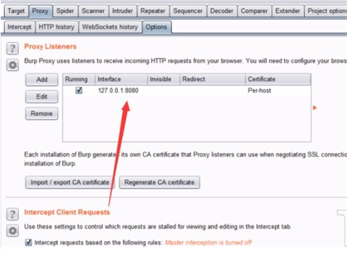Screen dimensions: 347x253
Task: Toggle Running checkbox for 127.0.0.1:8080 listener
Action: [x=79, y=90]
